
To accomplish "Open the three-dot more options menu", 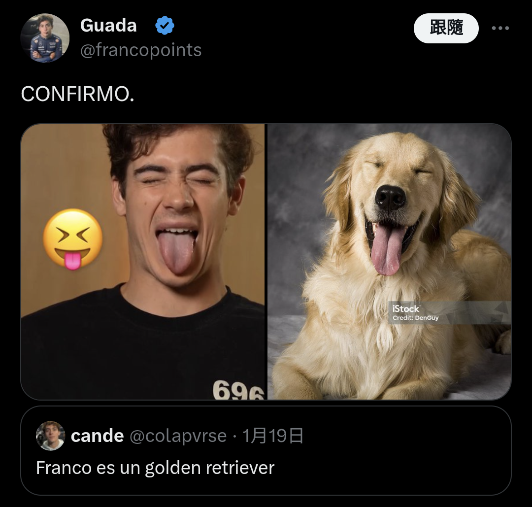I will tap(500, 28).
